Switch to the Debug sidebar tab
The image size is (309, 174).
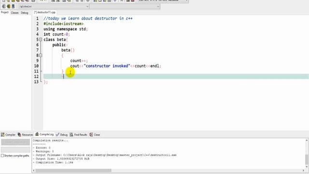click(25, 13)
